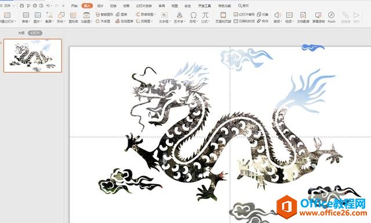Open the 安全 (Security) tab
The height and width of the screenshot is (223, 371).
[x=188, y=6]
